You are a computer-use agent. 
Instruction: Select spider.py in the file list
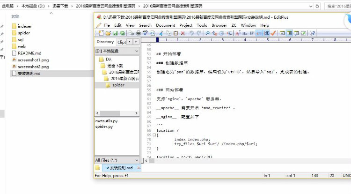(104, 127)
